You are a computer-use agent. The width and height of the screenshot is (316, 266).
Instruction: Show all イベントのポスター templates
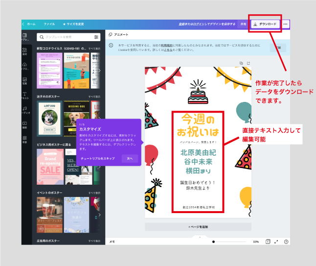[x=94, y=193]
